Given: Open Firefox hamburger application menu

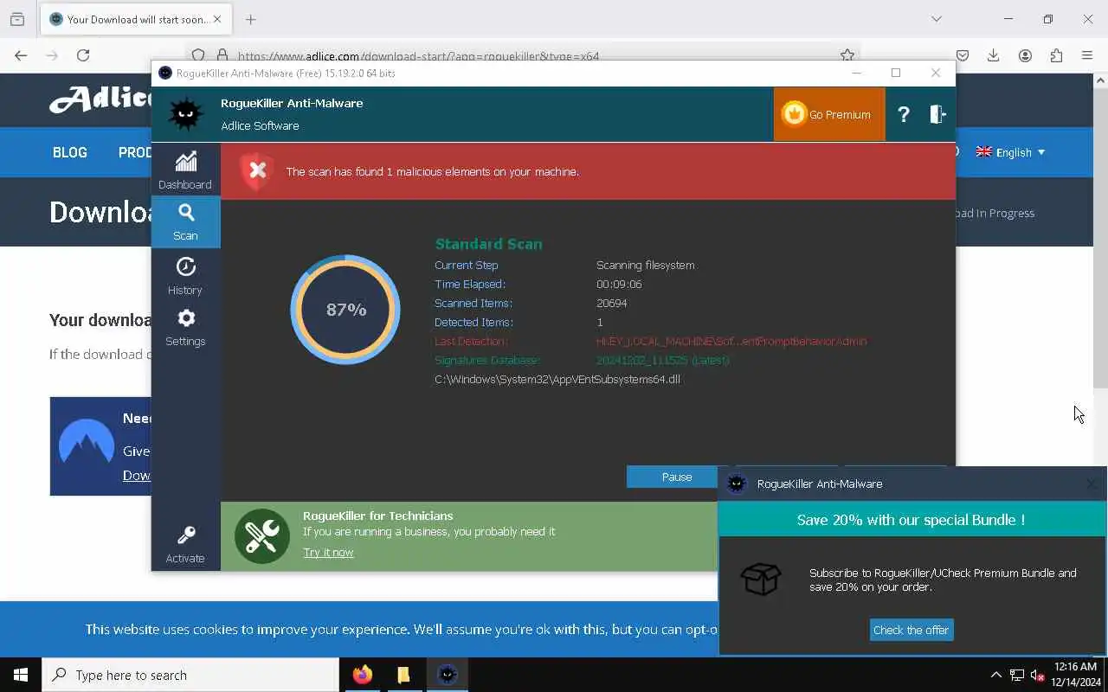Looking at the screenshot, I should [x=1087, y=55].
